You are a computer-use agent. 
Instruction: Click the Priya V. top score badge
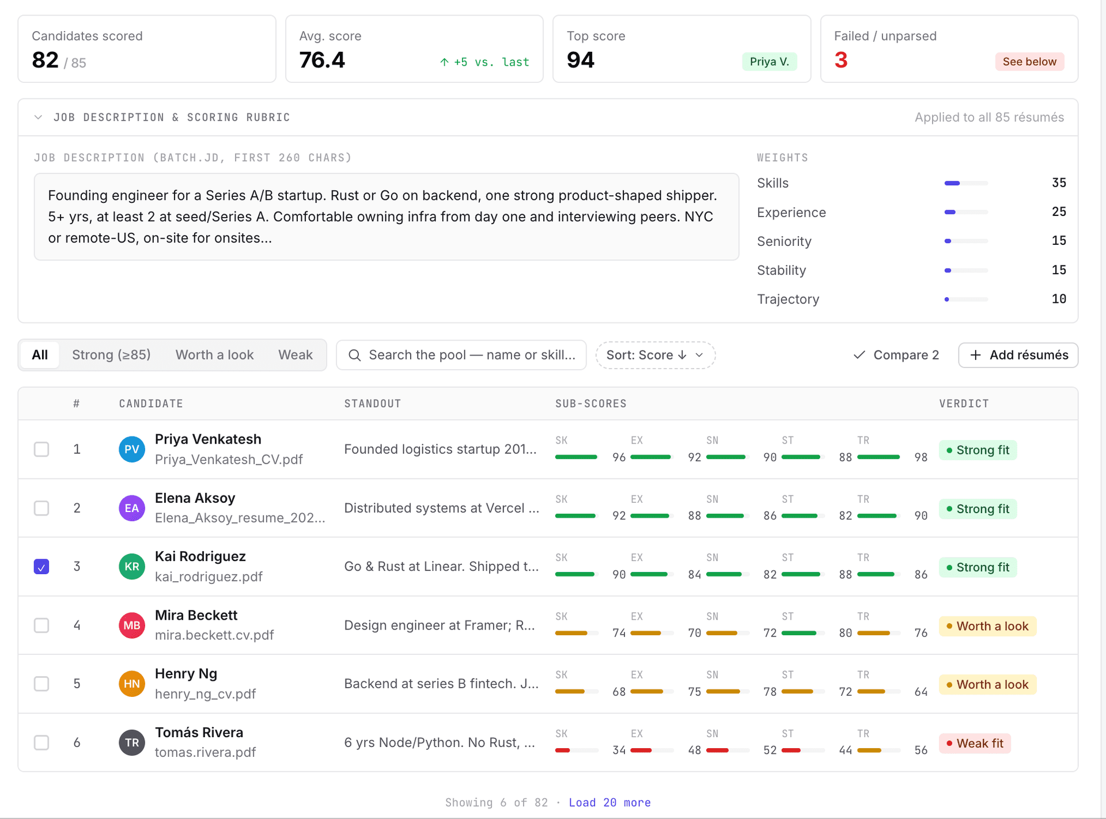769,62
